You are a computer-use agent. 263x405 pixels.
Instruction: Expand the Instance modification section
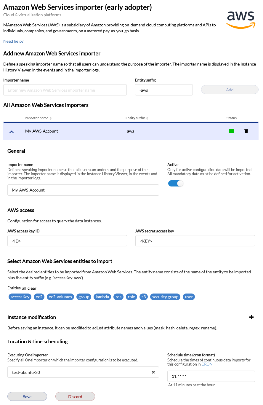pos(251,317)
